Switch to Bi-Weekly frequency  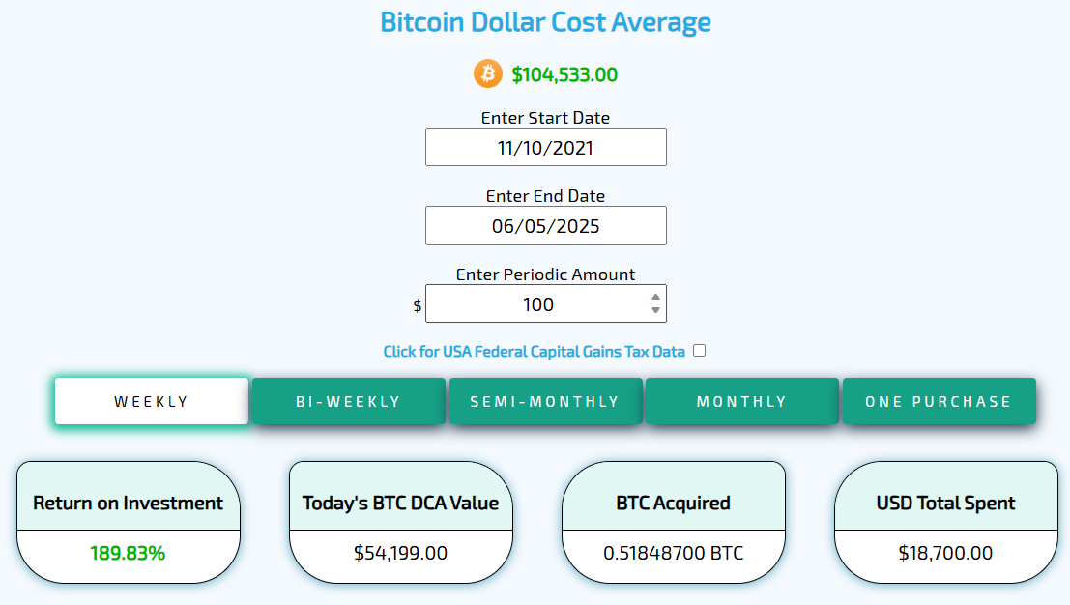(349, 401)
